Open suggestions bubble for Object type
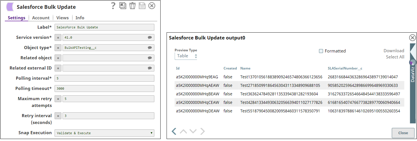 point(150,48)
